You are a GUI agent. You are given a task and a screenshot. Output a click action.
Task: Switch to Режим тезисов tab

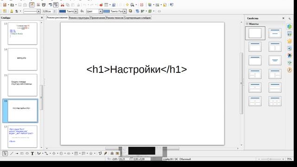click(115, 18)
